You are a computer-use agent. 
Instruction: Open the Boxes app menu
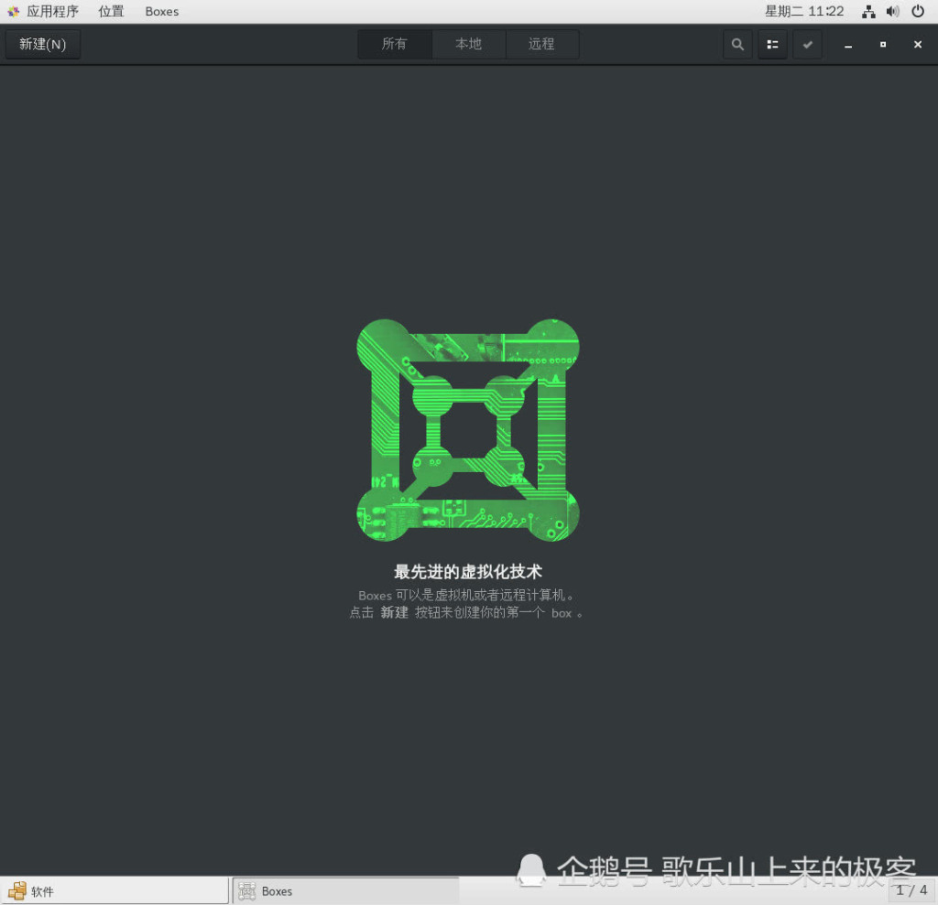click(161, 11)
